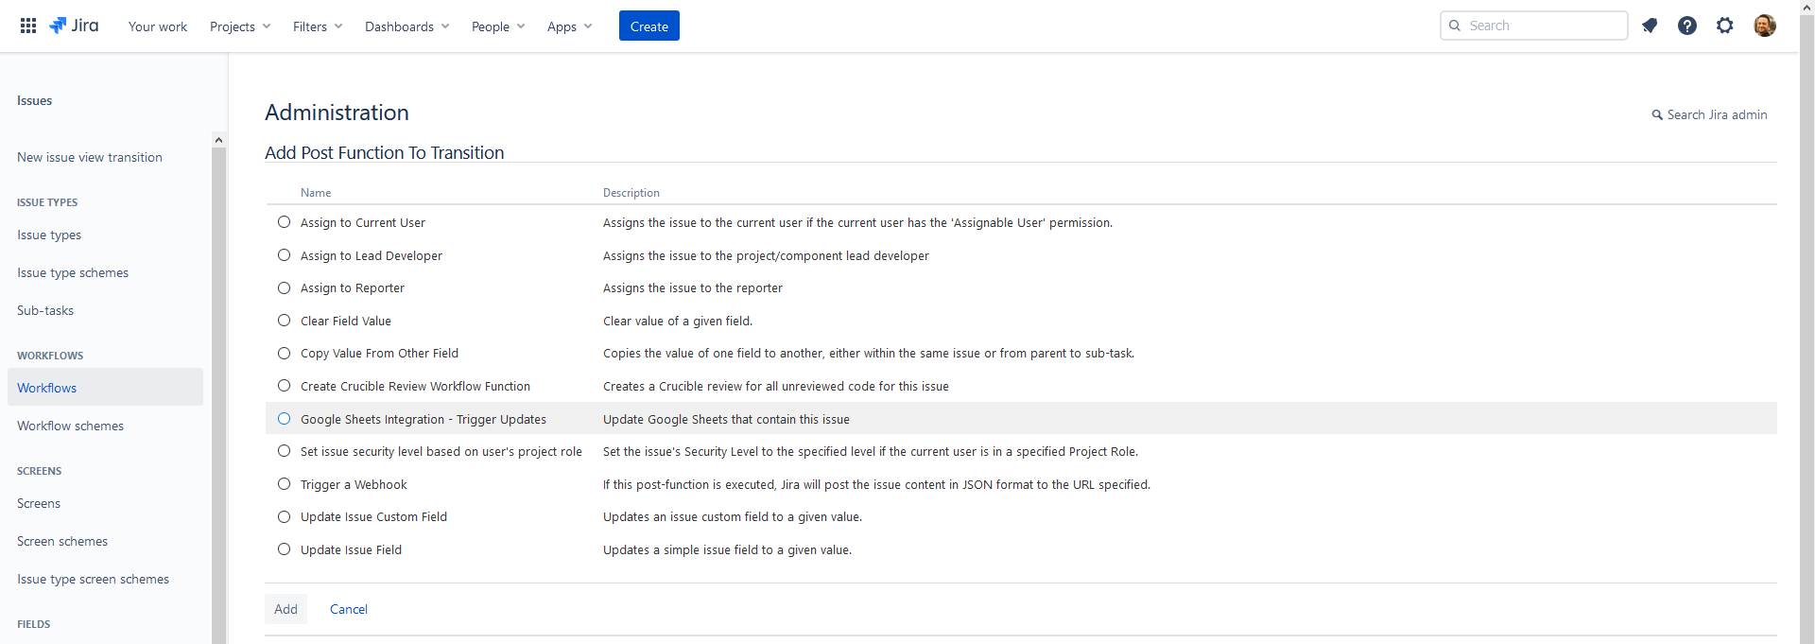This screenshot has width=1815, height=644.
Task: Open the notifications icon
Action: click(x=1650, y=26)
